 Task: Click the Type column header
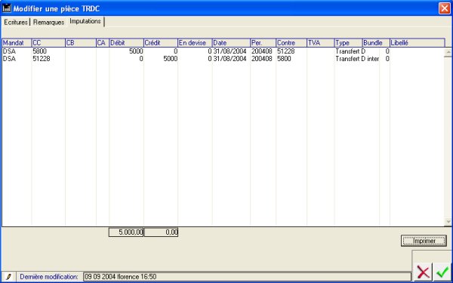pos(348,43)
